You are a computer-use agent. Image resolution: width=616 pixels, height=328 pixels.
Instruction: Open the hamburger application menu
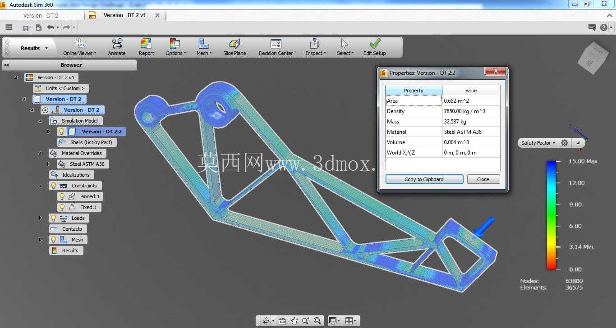point(9,27)
